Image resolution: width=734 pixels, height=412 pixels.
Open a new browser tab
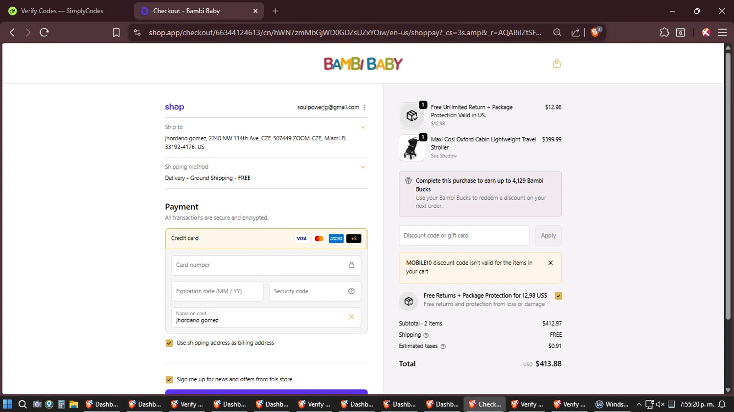click(275, 11)
